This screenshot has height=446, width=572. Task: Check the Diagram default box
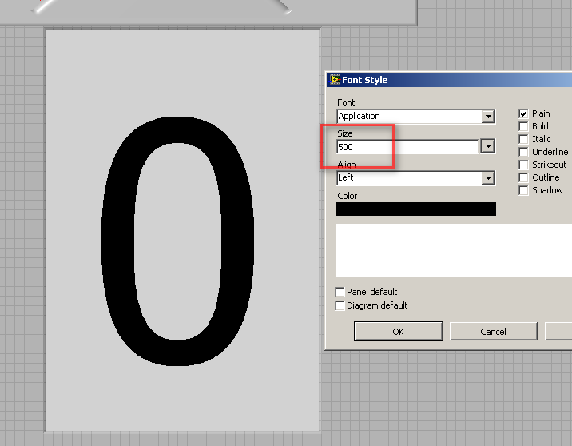pos(341,305)
